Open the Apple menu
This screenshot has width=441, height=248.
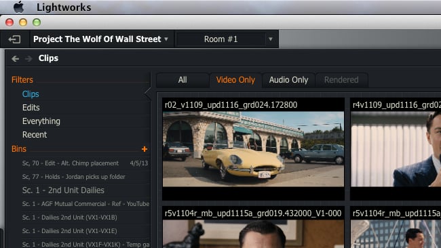(18, 7)
